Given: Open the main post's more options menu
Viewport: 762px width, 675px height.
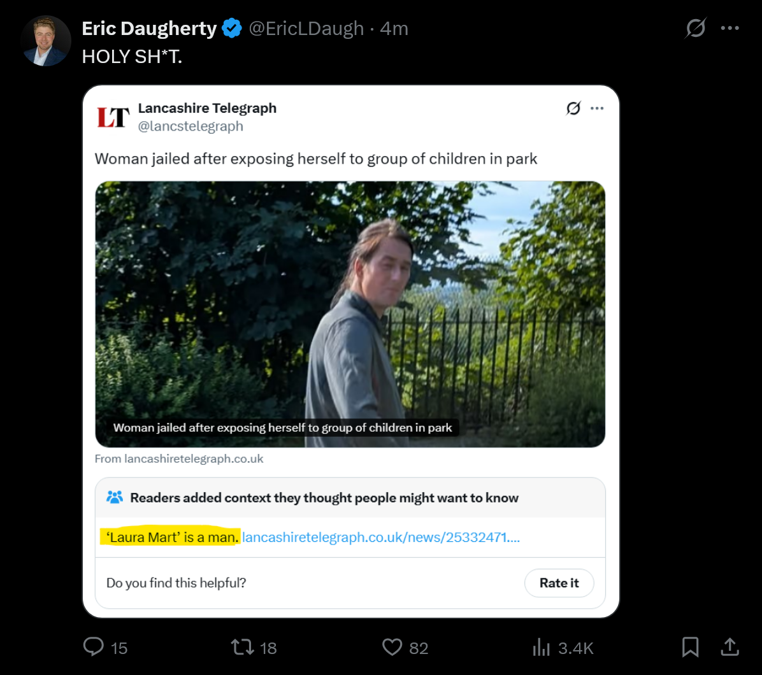Looking at the screenshot, I should click(x=730, y=28).
